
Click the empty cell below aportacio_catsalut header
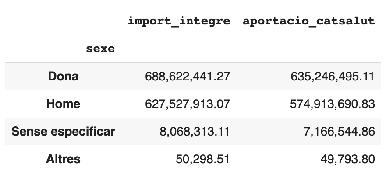309,49
